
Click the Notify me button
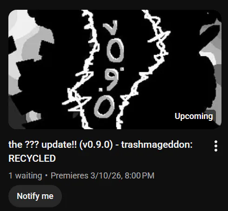point(35,196)
